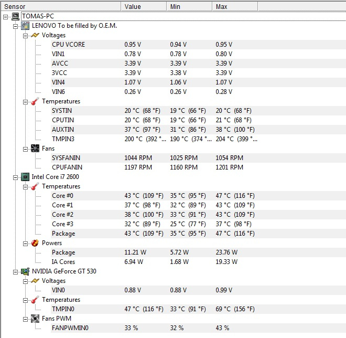The width and height of the screenshot is (346, 338).
Task: Click the 1197 RPM CPUFANIN value
Action: point(138,167)
